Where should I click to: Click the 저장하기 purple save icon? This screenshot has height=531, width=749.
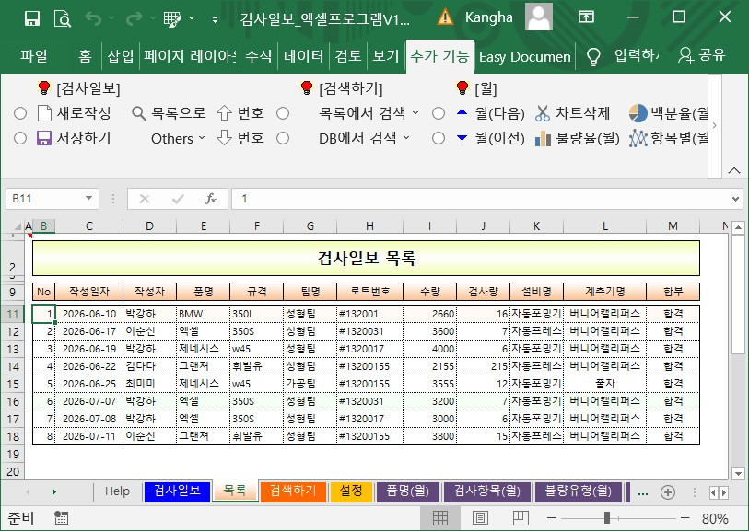pyautogui.click(x=44, y=138)
